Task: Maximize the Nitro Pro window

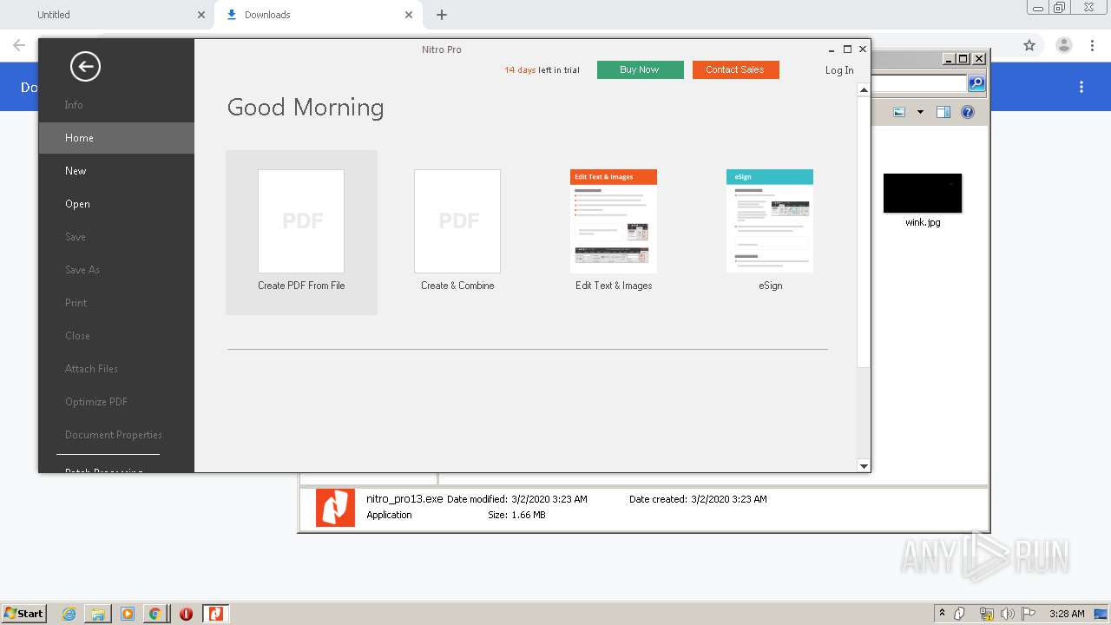Action: pos(847,49)
